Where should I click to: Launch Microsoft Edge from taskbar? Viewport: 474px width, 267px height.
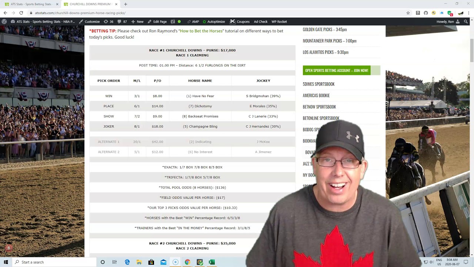127,262
